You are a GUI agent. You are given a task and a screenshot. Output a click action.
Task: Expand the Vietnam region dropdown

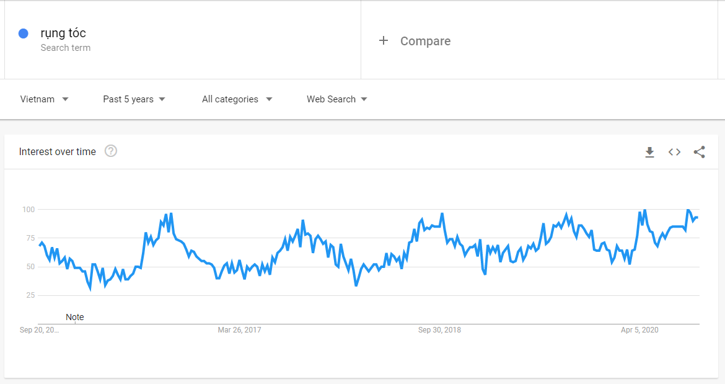click(45, 99)
